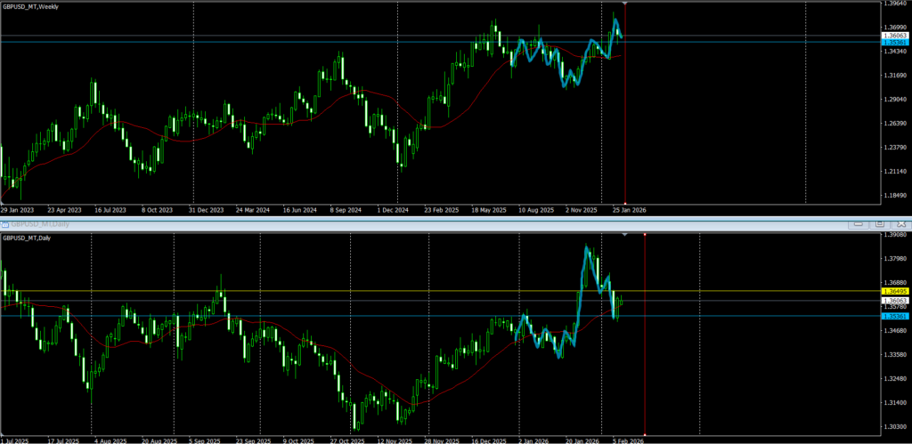Click the white 1.36063 label on daily chart

coord(894,301)
